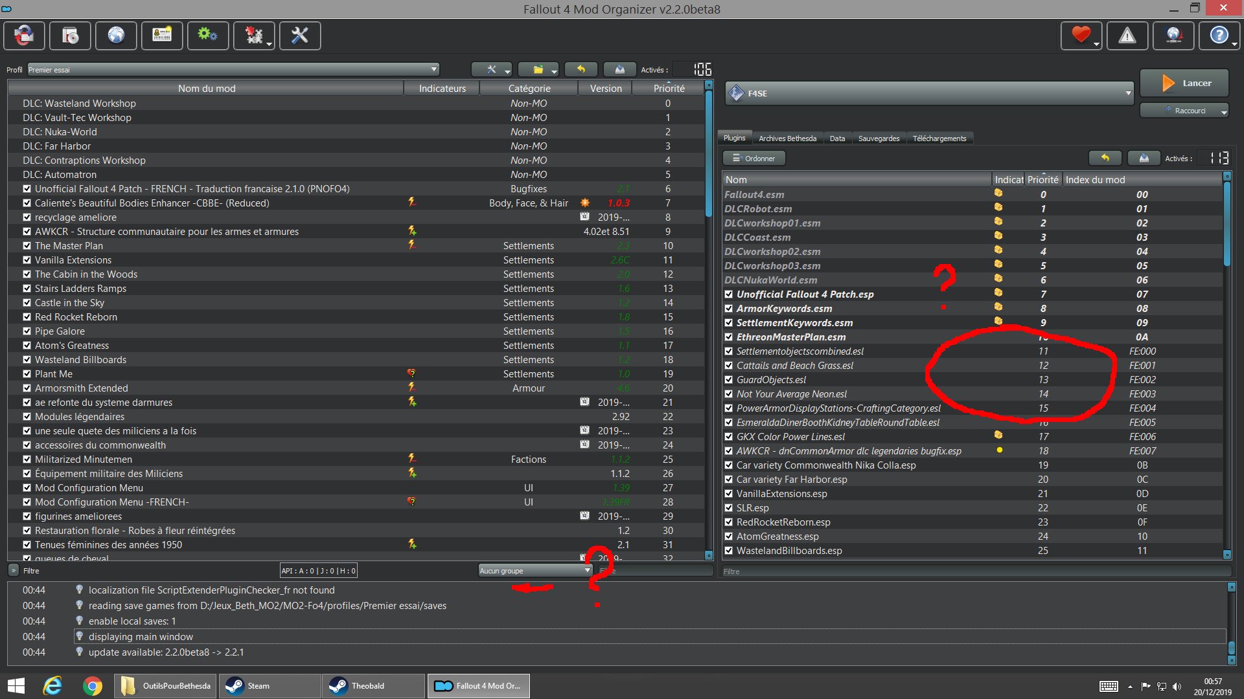Click the help question mark icon

pos(1218,36)
